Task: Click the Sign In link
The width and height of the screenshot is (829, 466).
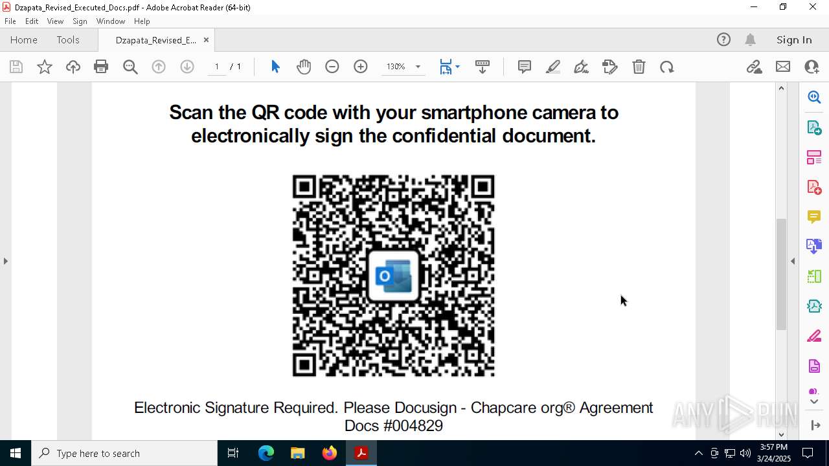Action: click(x=794, y=39)
